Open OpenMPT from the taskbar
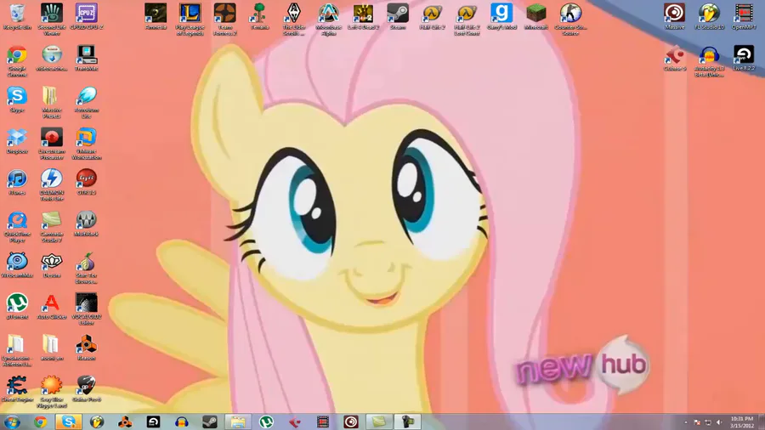765x430 pixels. pos(322,422)
